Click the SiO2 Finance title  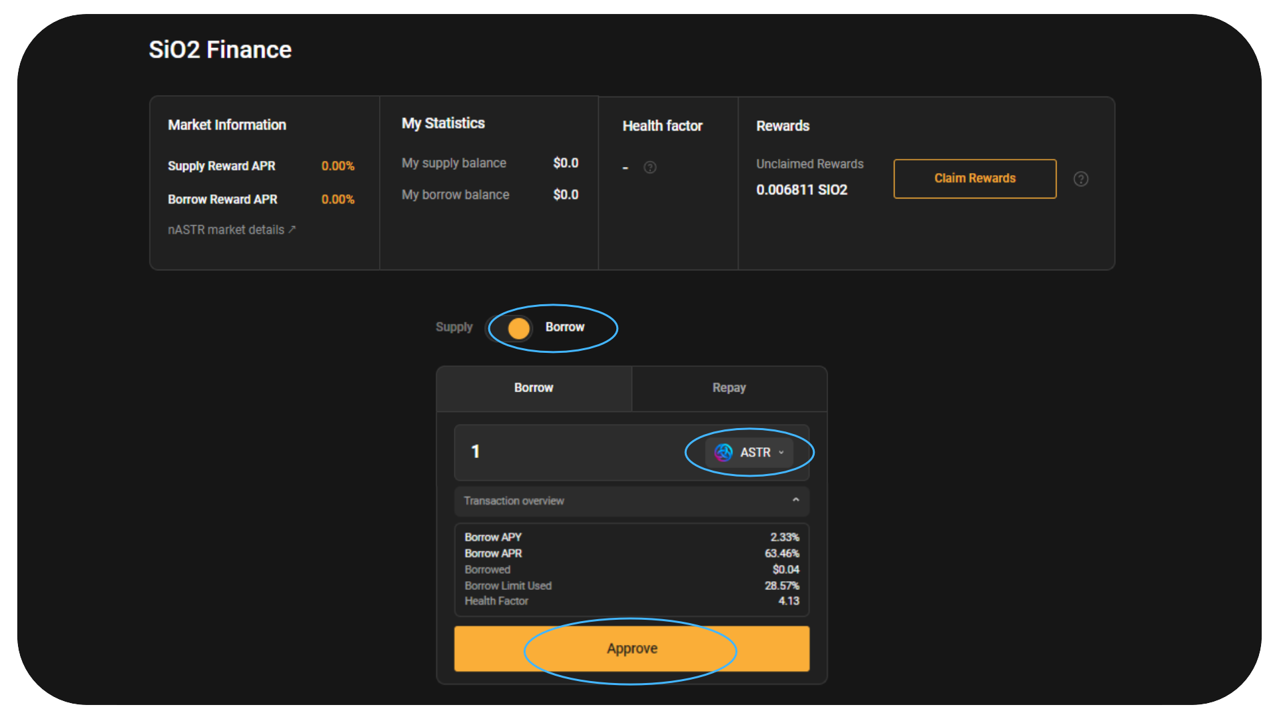tap(220, 50)
